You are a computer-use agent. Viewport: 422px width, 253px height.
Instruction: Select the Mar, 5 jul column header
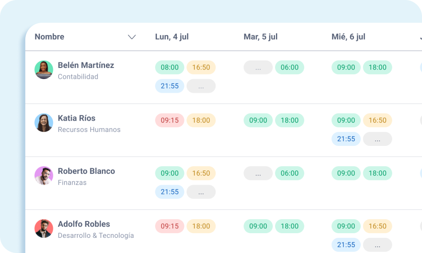coord(260,37)
